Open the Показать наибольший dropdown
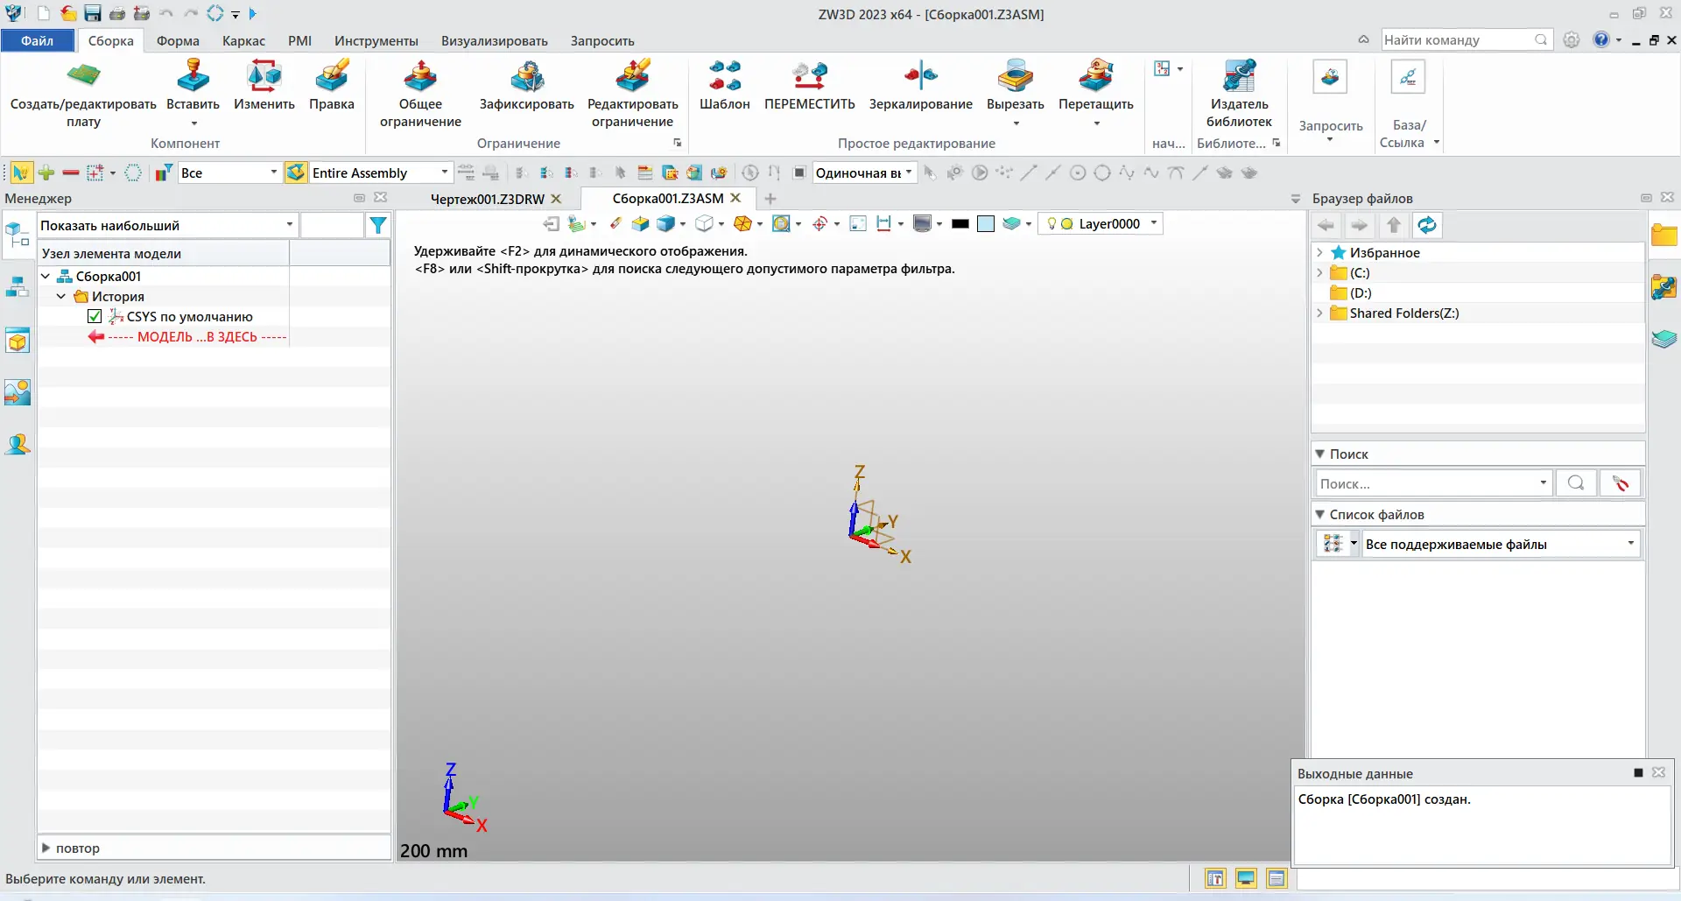Viewport: 1681px width, 901px height. [x=289, y=225]
